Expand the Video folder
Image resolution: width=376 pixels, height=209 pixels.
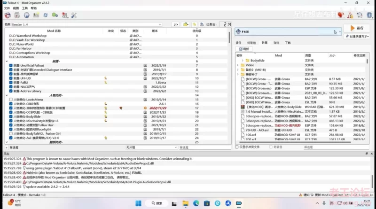tap(238, 65)
